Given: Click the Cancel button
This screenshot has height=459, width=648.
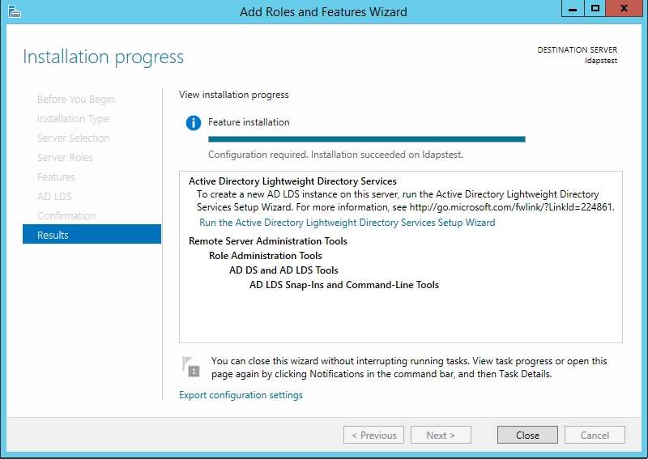Looking at the screenshot, I should [595, 435].
